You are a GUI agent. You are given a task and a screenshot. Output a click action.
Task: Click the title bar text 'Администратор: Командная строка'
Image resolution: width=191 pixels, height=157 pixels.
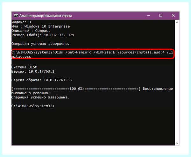pyautogui.click(x=46, y=16)
